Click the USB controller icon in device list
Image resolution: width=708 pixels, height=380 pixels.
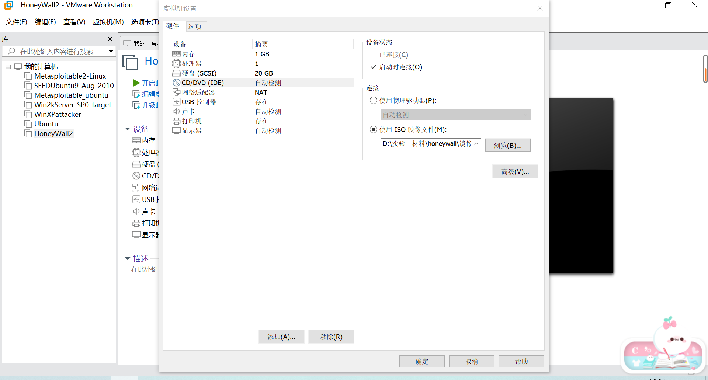coord(177,102)
